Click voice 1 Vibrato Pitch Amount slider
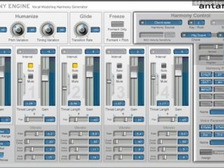 point(34,149)
